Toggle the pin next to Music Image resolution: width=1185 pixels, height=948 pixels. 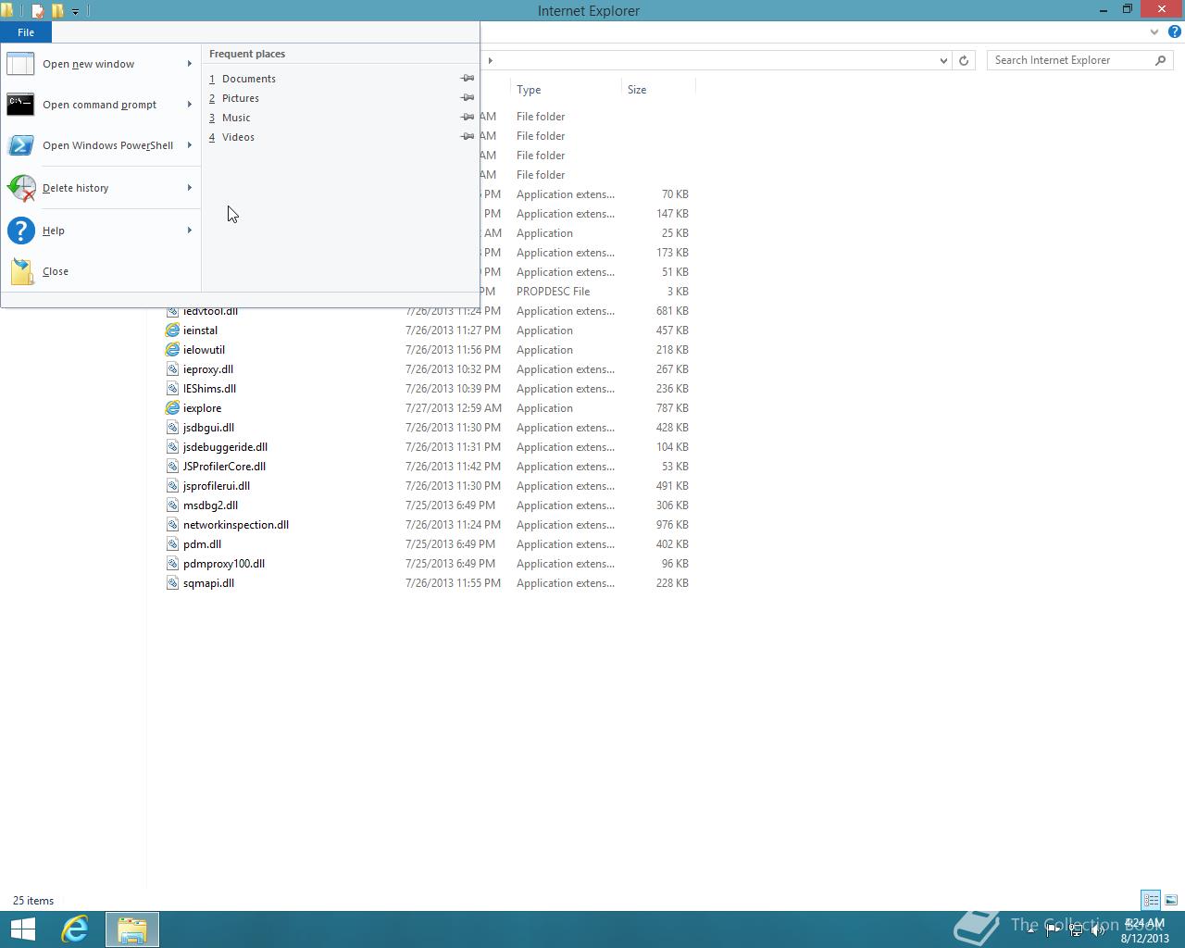point(468,118)
